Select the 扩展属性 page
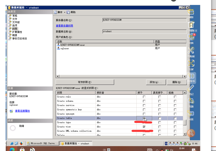 point(17,32)
